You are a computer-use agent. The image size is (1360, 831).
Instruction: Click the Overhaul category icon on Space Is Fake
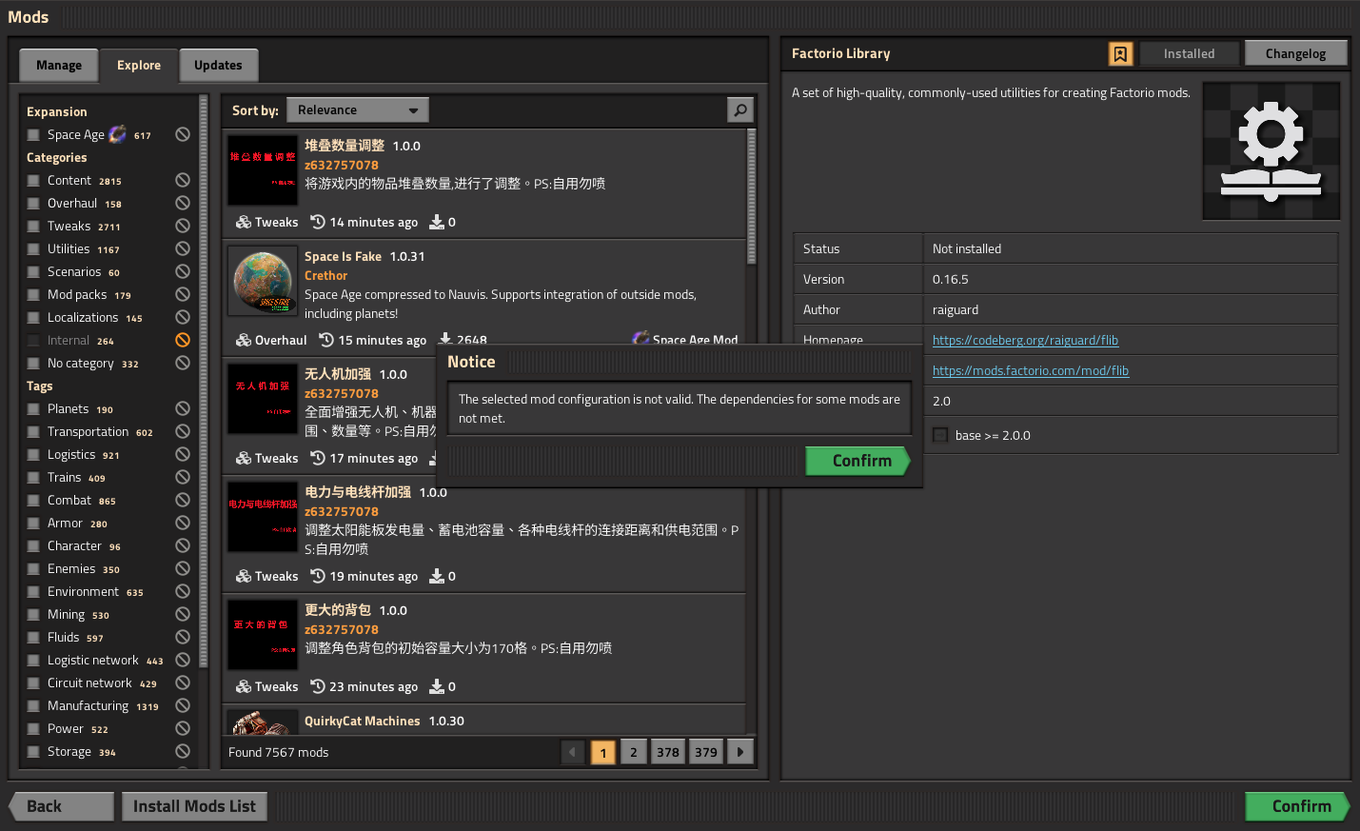point(242,339)
